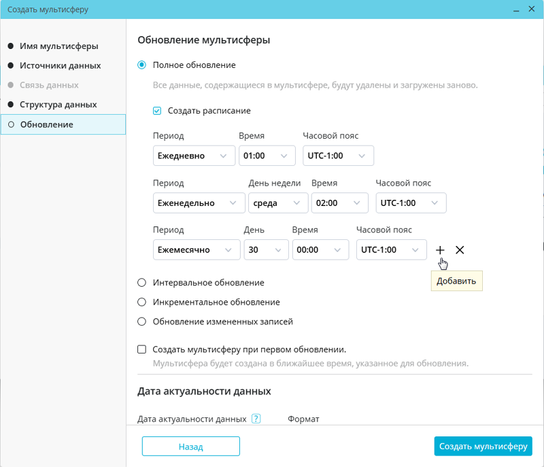Open the day 30 dropdown

(x=266, y=249)
